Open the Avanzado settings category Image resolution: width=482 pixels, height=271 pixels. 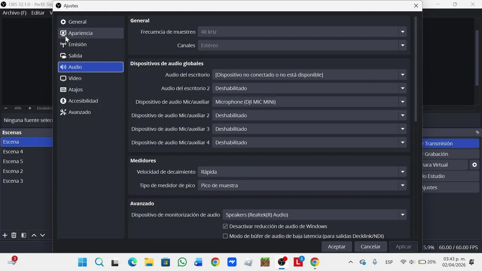pyautogui.click(x=90, y=112)
